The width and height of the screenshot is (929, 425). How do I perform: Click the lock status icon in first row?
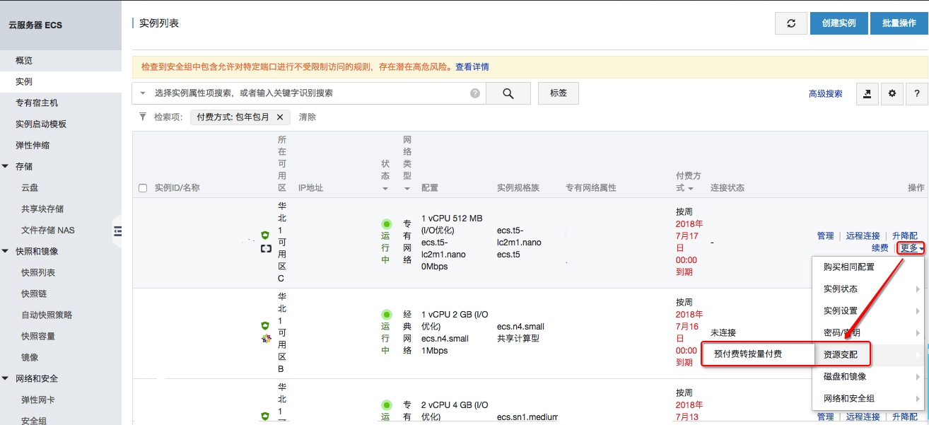pos(265,249)
